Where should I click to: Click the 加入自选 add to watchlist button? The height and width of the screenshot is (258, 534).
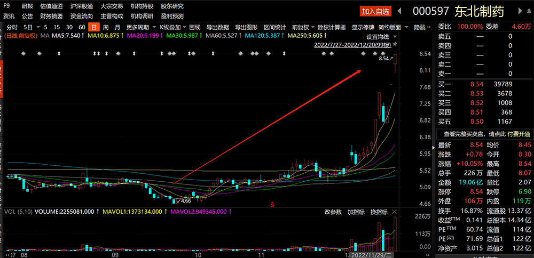[x=375, y=12]
